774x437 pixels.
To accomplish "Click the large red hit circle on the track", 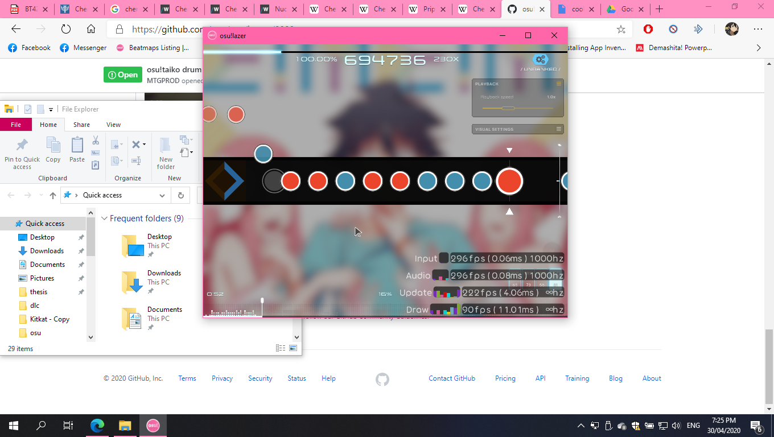I will [509, 182].
